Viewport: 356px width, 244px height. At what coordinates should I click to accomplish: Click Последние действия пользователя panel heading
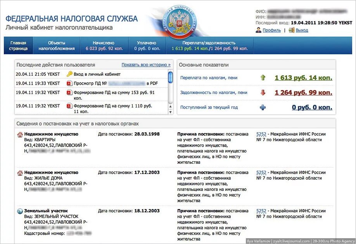pyautogui.click(x=55, y=65)
